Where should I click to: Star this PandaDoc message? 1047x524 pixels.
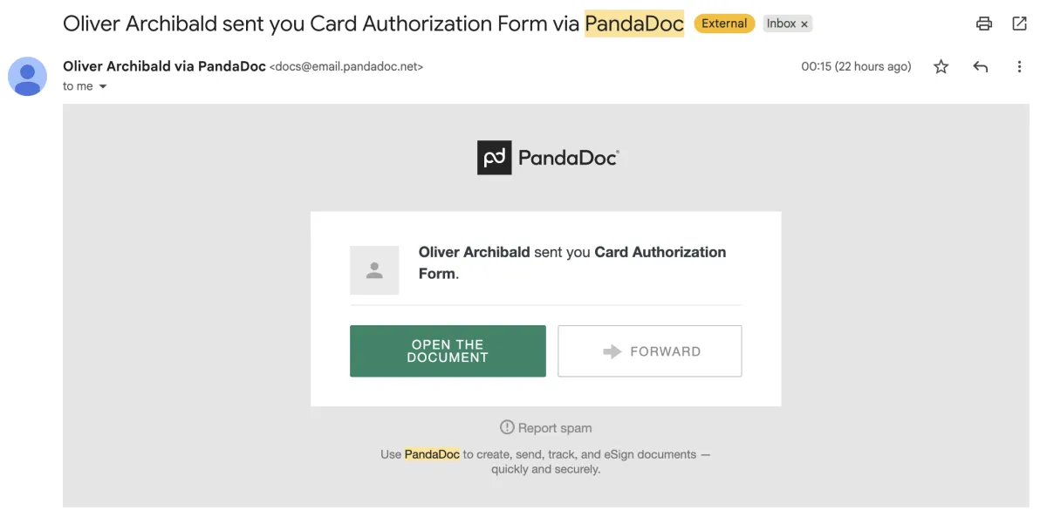[x=941, y=67]
